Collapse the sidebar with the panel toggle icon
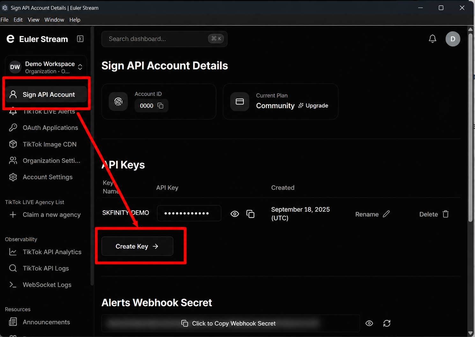The image size is (475, 337). [x=80, y=39]
